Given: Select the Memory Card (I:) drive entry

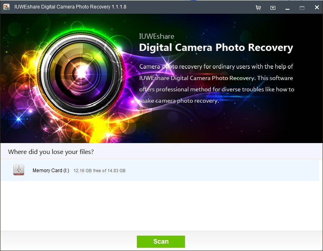Looking at the screenshot, I should (51, 170).
